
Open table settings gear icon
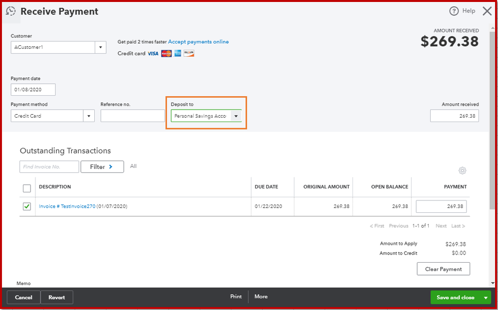point(462,170)
